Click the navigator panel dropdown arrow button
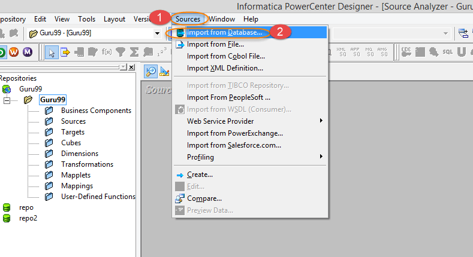 (123, 67)
